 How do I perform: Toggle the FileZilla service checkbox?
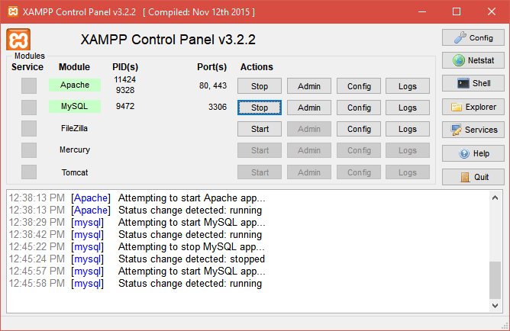tap(29, 128)
